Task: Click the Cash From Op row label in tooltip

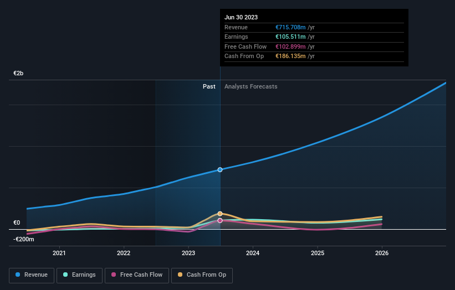Action: [244, 56]
